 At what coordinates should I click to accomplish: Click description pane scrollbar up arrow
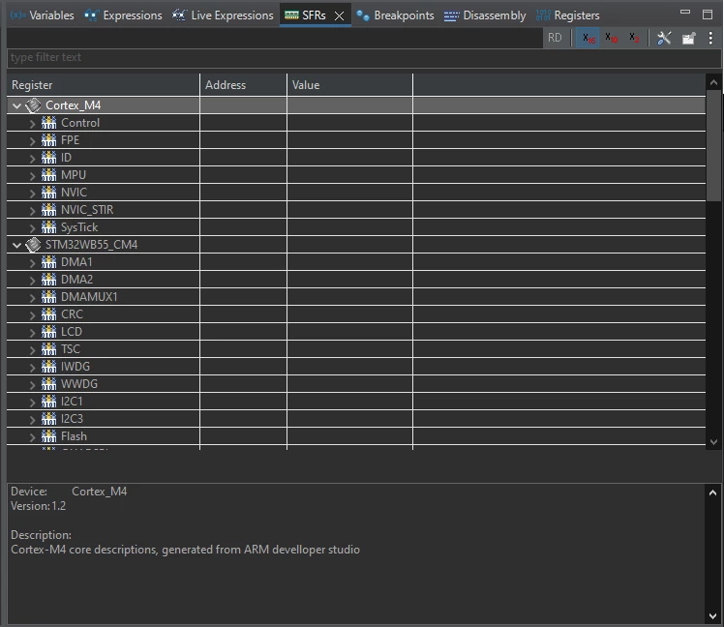click(712, 493)
